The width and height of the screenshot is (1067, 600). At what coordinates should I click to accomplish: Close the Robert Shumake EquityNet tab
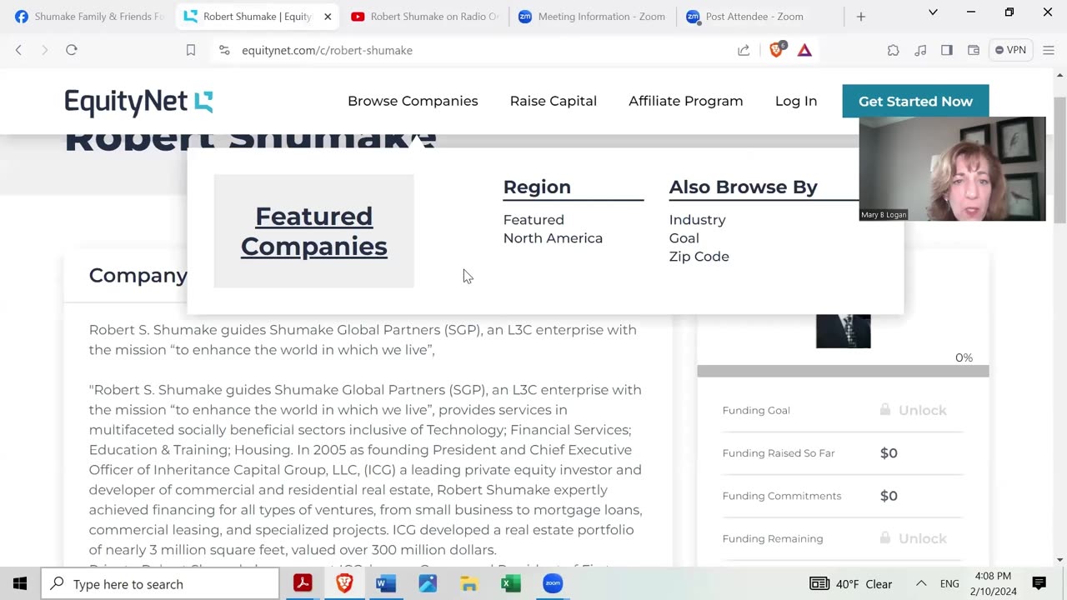click(328, 17)
